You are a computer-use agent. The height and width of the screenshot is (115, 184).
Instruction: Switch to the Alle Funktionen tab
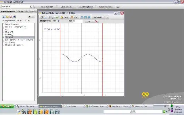pyautogui.click(x=8, y=11)
